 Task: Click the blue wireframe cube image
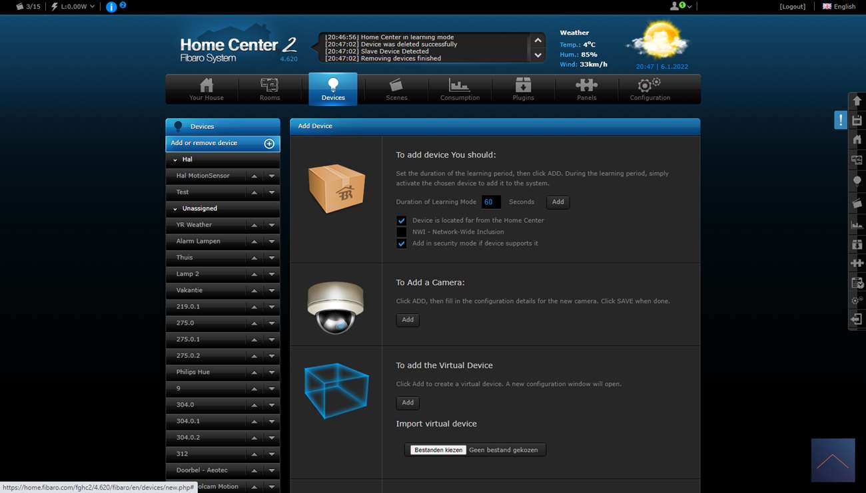click(336, 391)
